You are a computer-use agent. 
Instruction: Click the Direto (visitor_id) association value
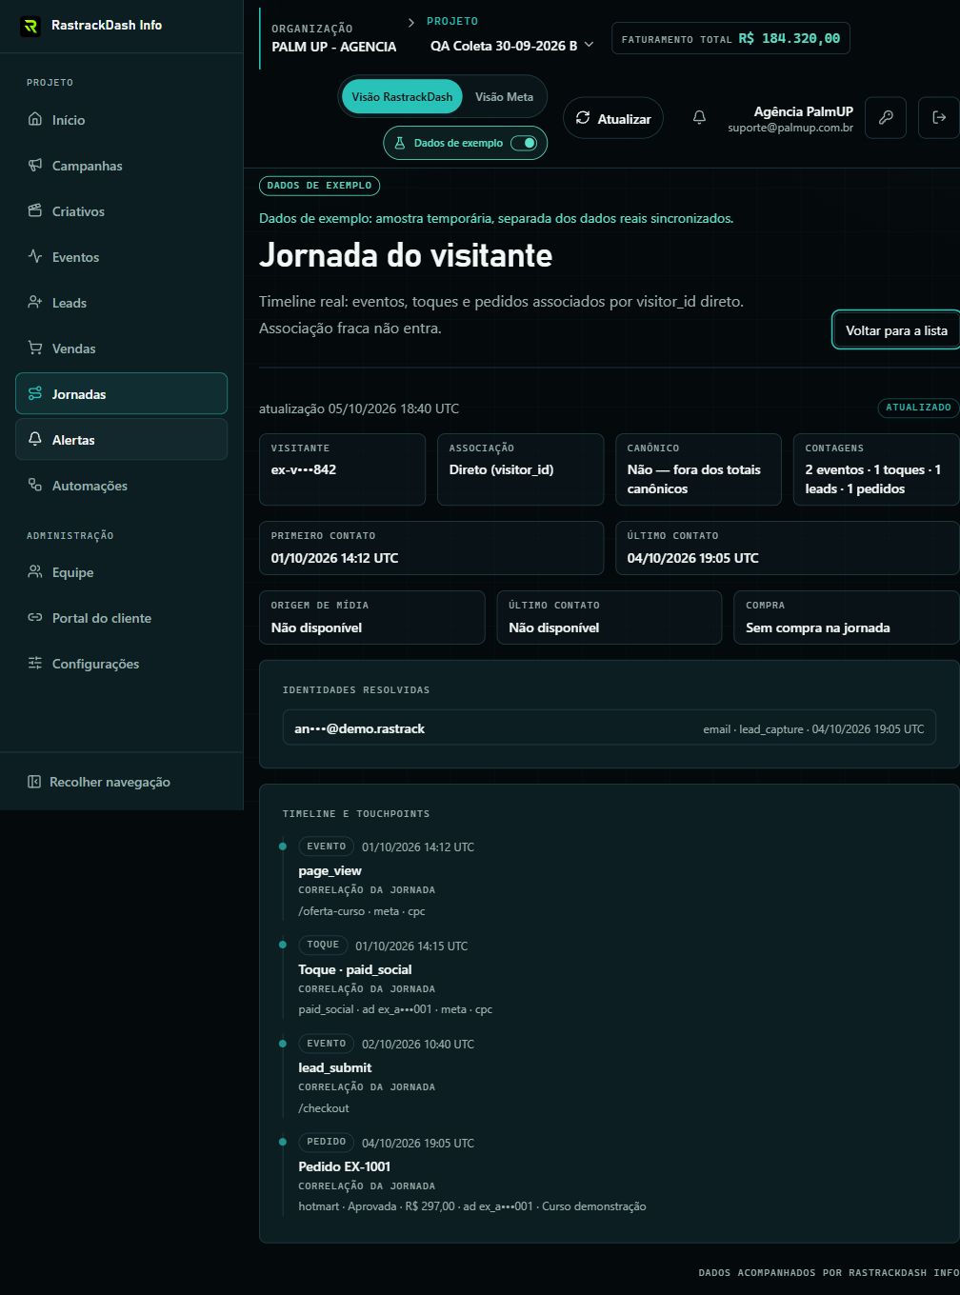point(501,469)
